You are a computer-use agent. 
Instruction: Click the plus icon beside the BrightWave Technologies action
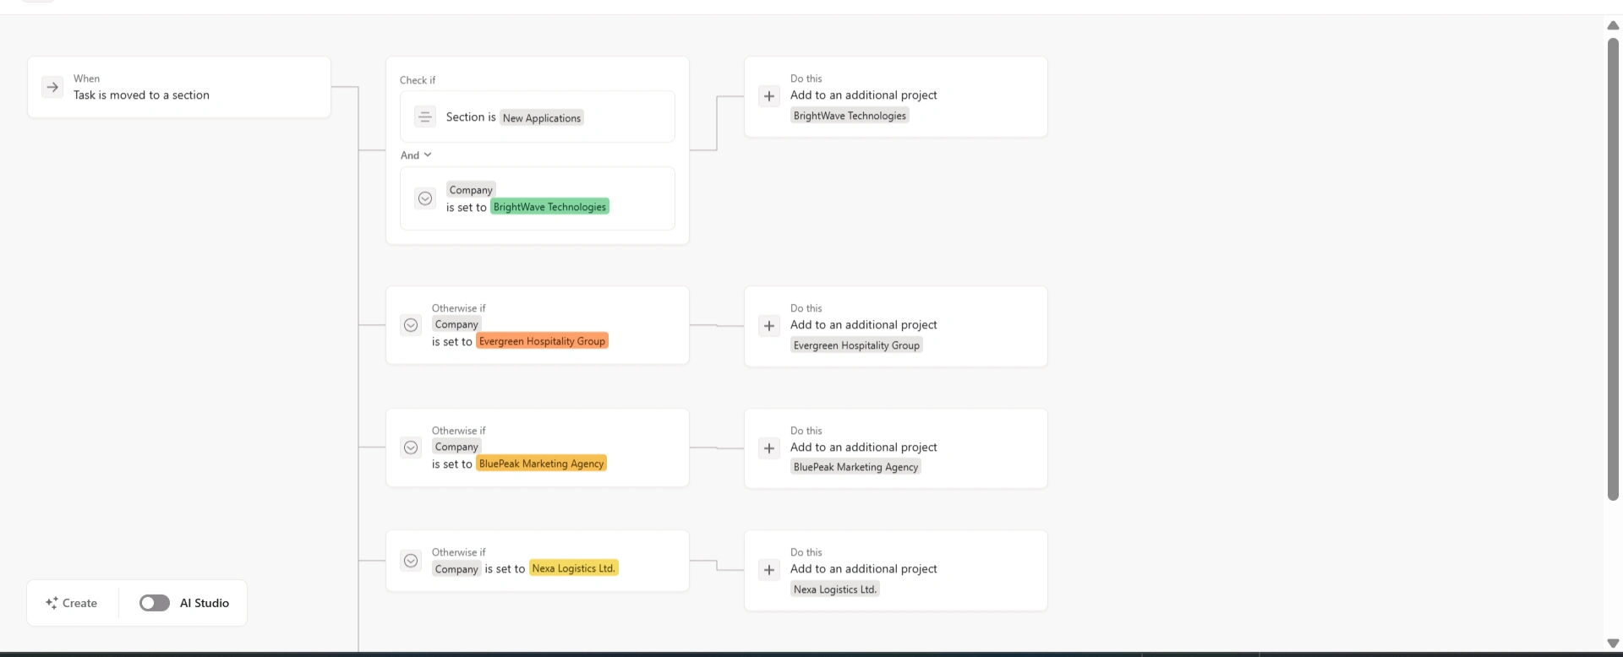pyautogui.click(x=769, y=96)
